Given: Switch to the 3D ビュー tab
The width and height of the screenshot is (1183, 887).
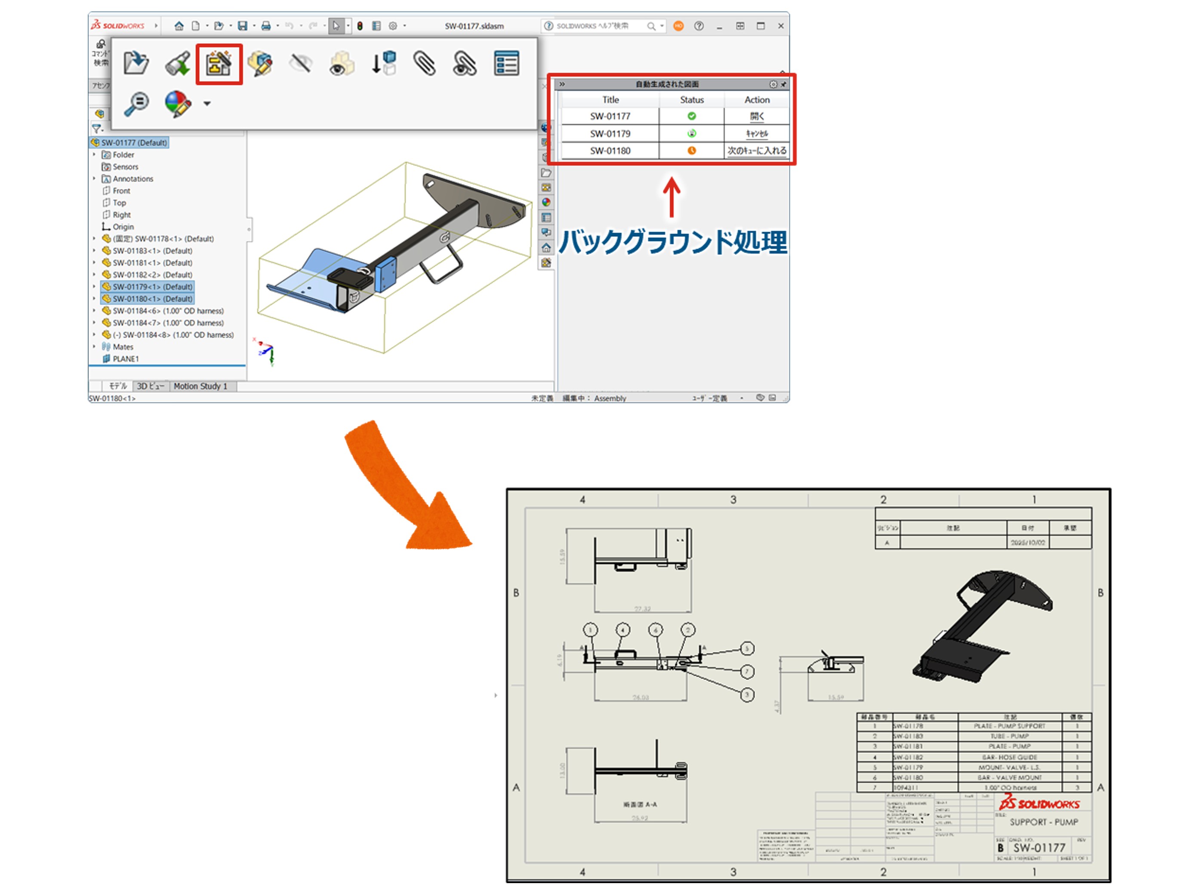Looking at the screenshot, I should 150,386.
